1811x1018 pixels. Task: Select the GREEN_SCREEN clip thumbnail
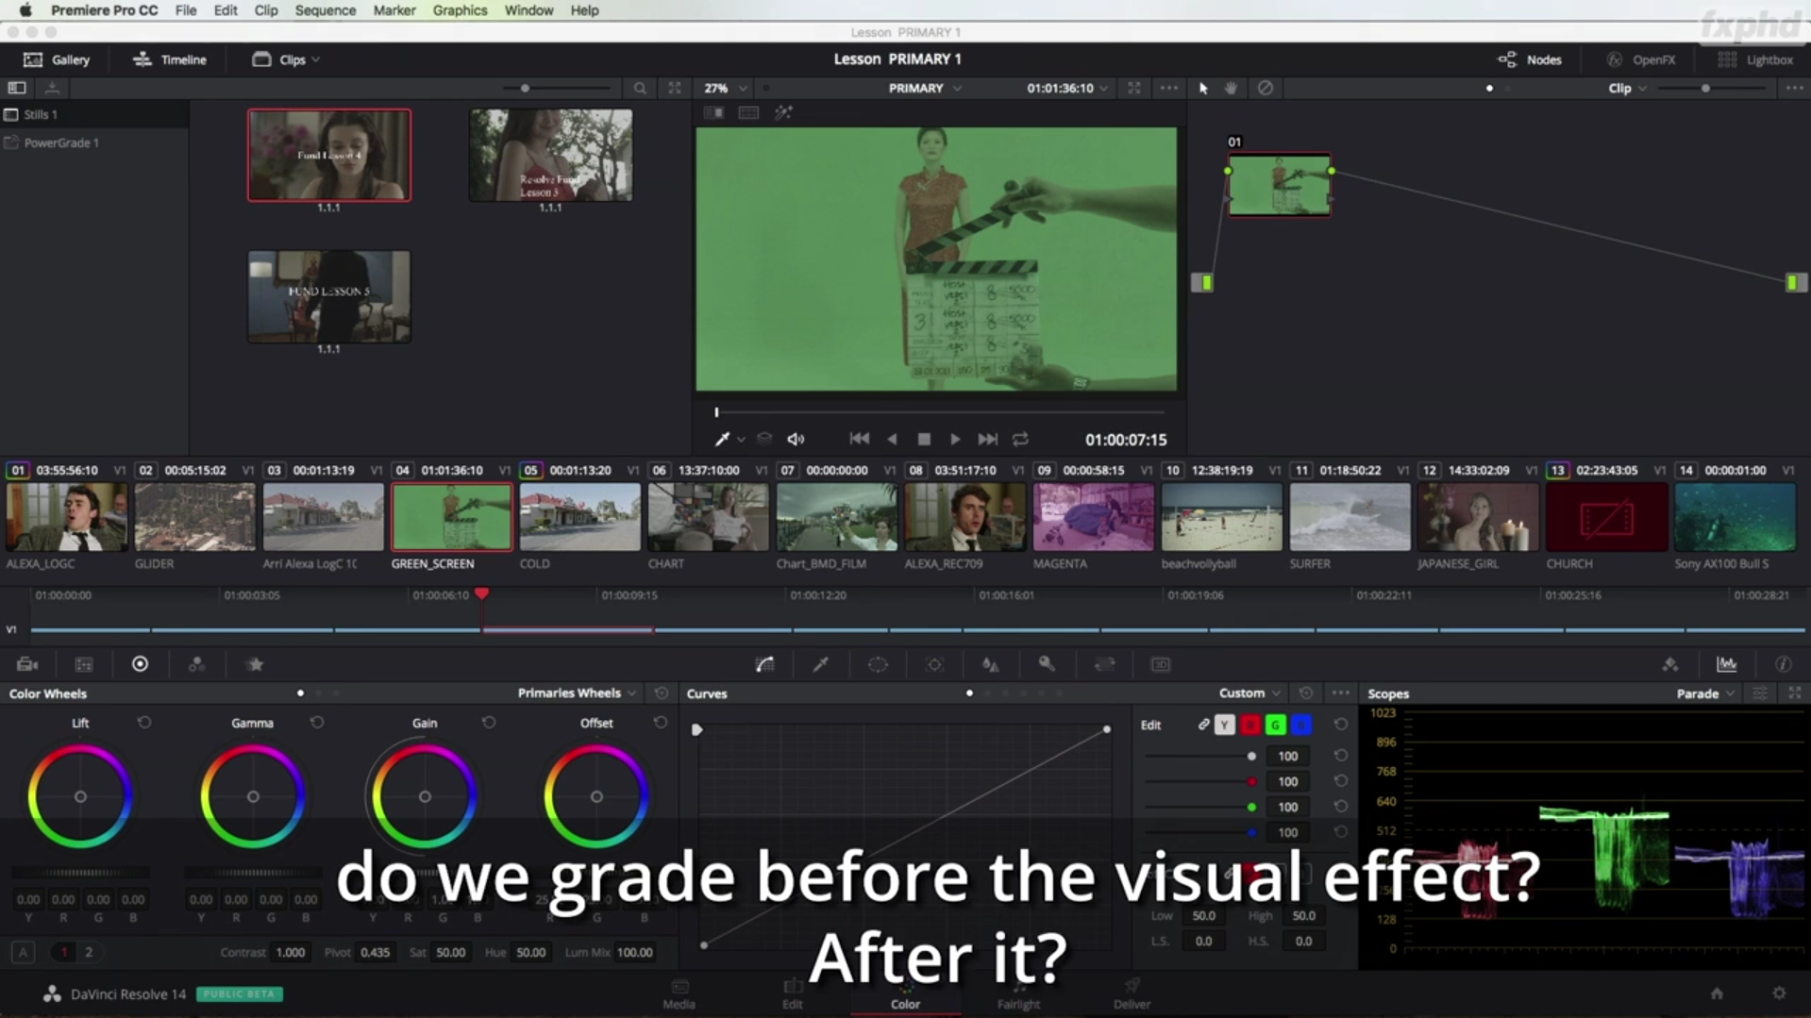coord(451,517)
